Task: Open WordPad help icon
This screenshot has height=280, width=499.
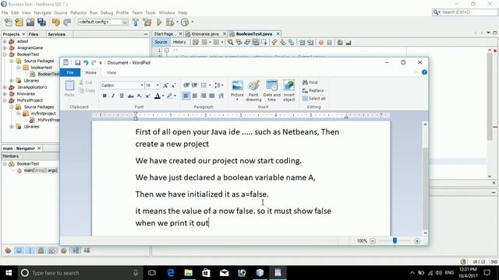Action: (424, 72)
